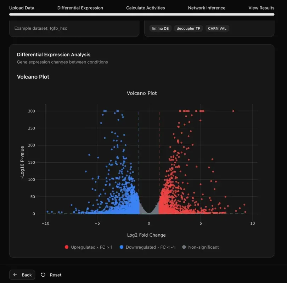Open the View Results step
287x283 pixels.
pyautogui.click(x=261, y=7)
